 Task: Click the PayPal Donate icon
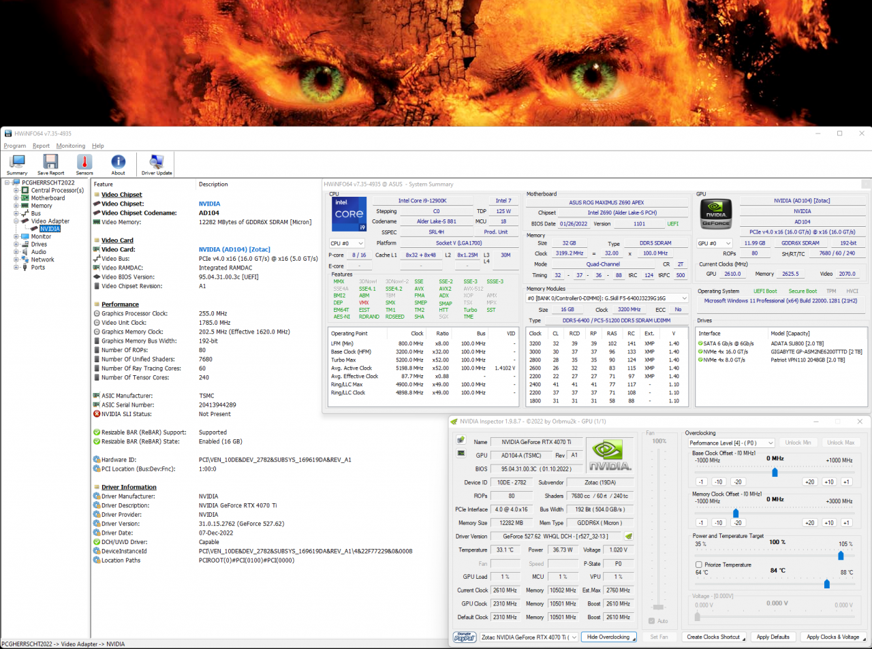(x=464, y=637)
